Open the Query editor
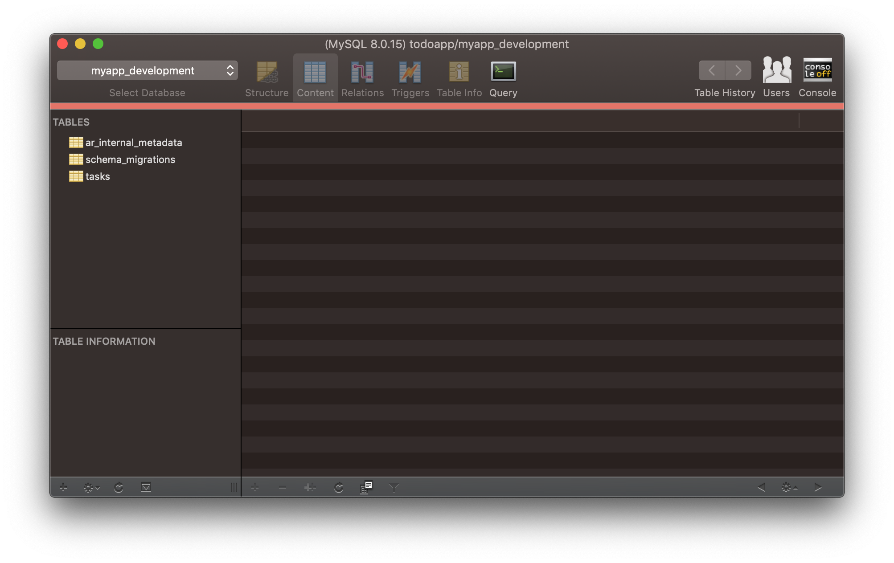This screenshot has height=563, width=894. [503, 78]
